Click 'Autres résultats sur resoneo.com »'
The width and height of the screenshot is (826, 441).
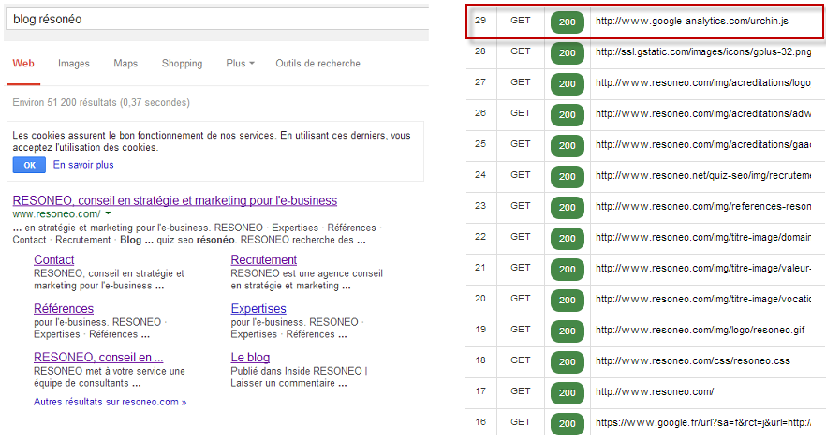pos(111,402)
